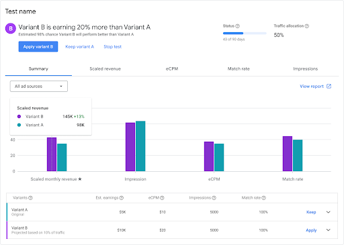Click the '50%' traffic allocation value
The width and height of the screenshot is (344, 245).
click(x=279, y=35)
